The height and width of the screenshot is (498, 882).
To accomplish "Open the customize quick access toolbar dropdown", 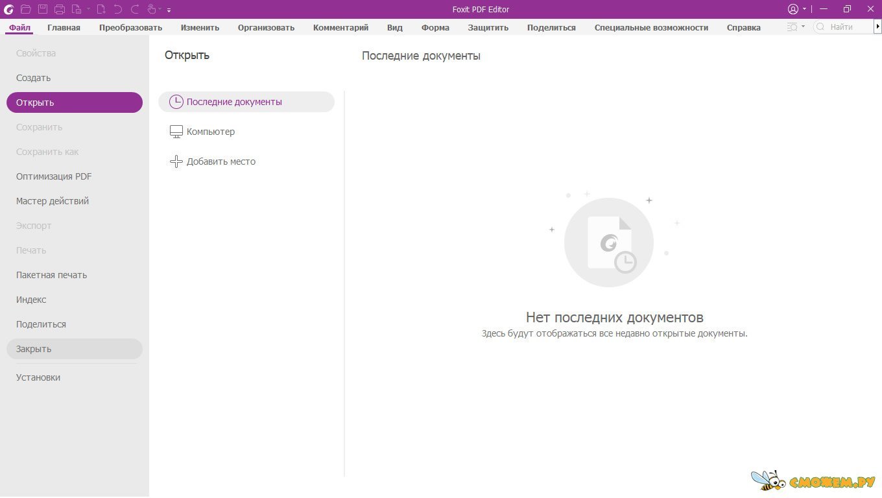I will 169,10.
